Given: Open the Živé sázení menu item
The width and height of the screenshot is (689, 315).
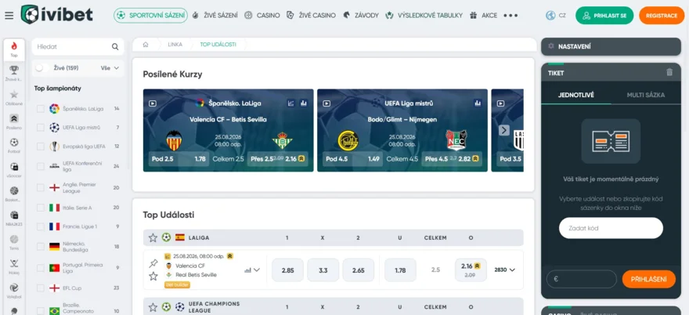Looking at the screenshot, I should click(215, 16).
